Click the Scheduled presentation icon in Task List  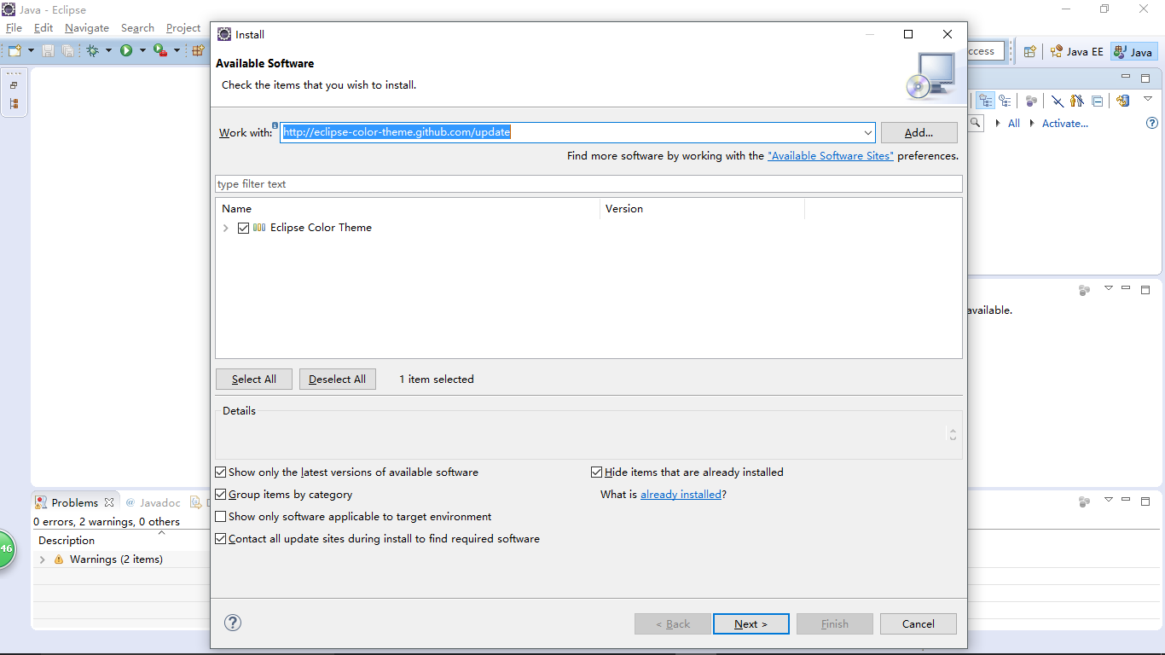coord(1006,101)
